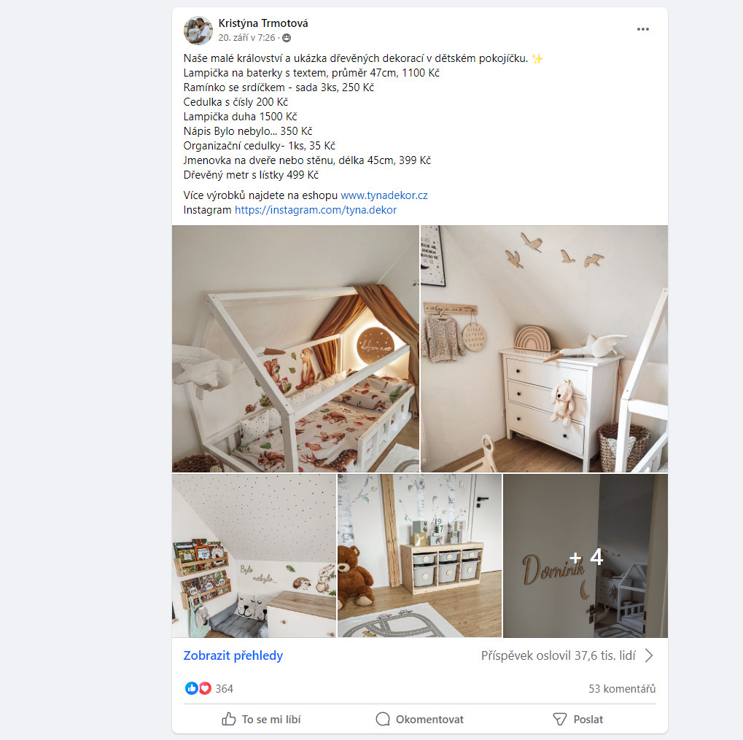Screen dimensions: 743x740
Task: Click the thumbs-up icon for To se mi líbí
Action: coord(228,719)
